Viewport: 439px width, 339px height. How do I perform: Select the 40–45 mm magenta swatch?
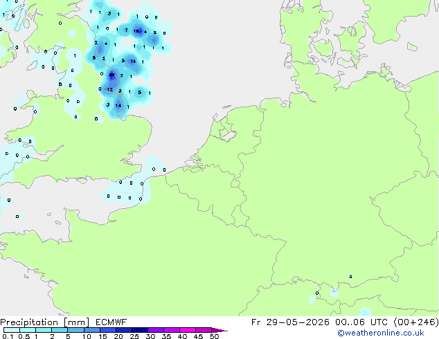point(188,330)
